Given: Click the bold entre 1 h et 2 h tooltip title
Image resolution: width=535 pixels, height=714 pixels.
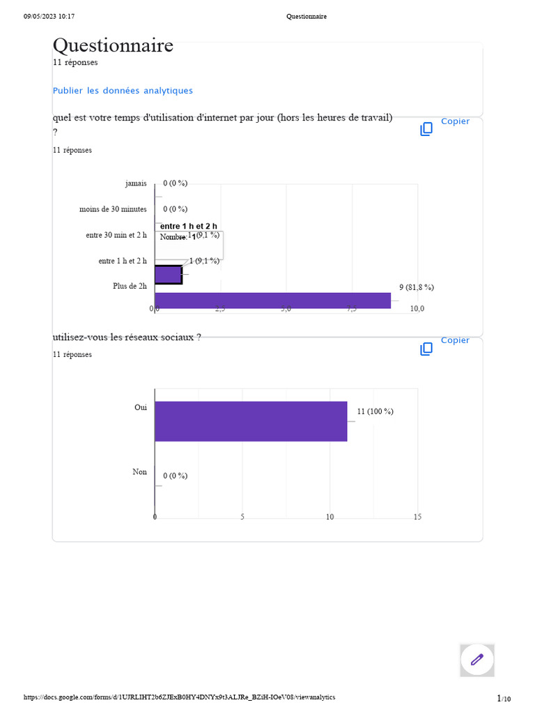Looking at the screenshot, I should click(188, 226).
